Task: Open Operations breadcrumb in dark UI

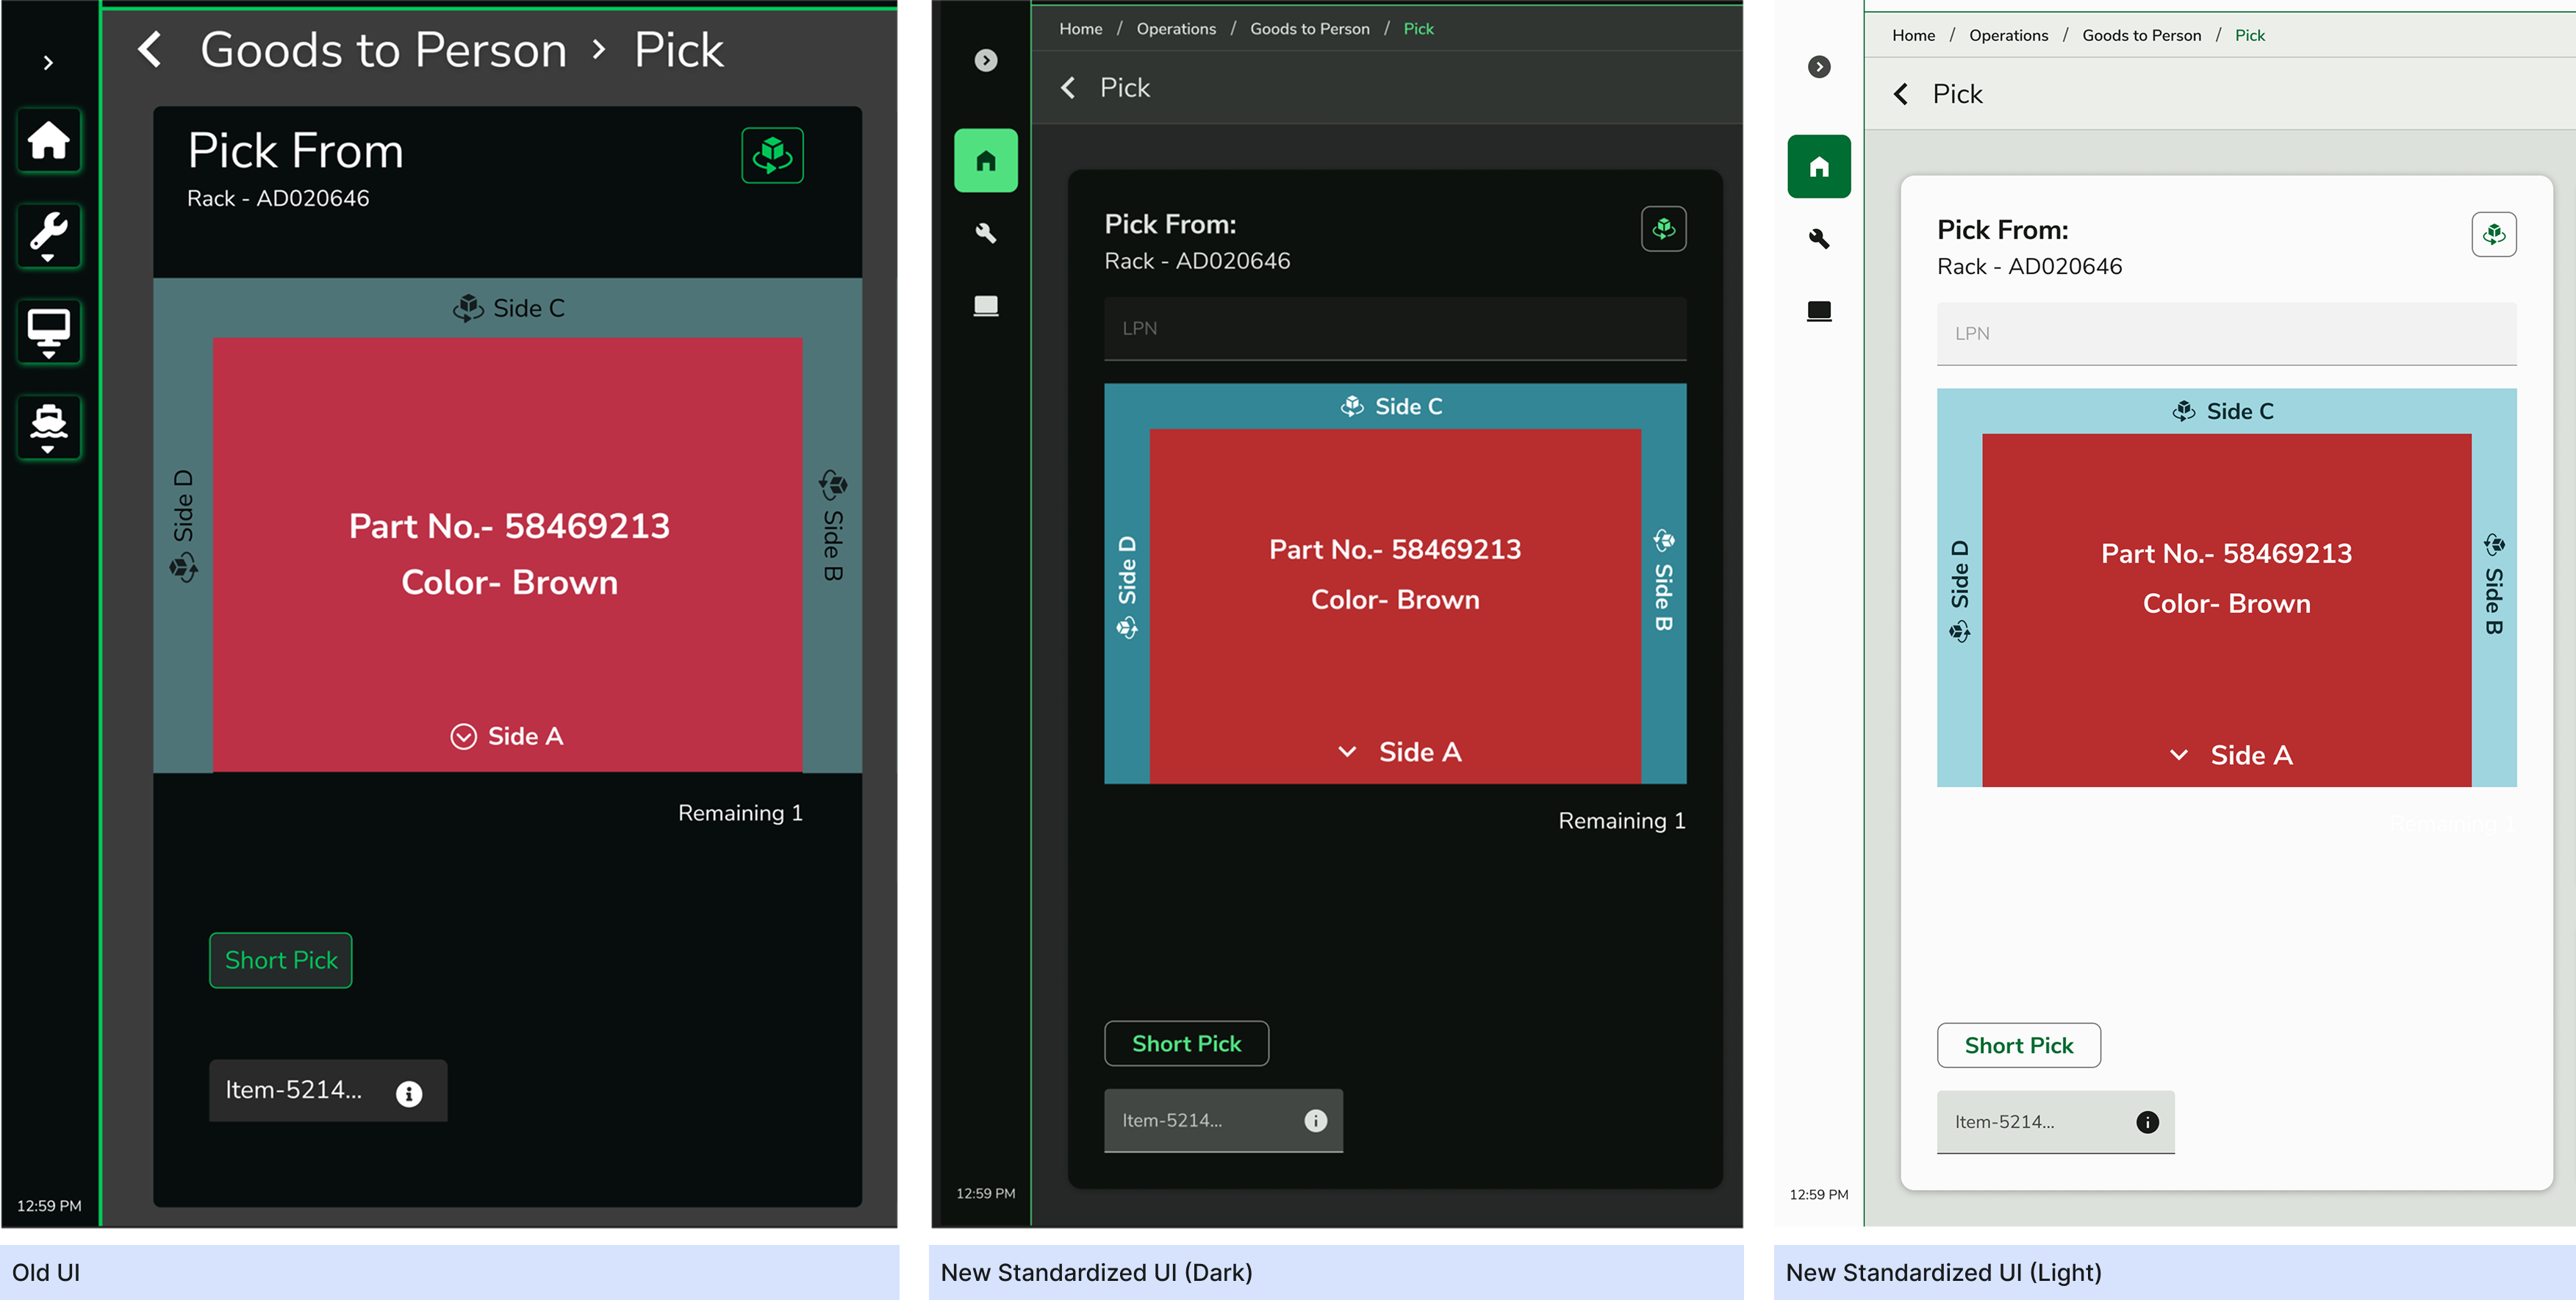Action: pos(1175,29)
